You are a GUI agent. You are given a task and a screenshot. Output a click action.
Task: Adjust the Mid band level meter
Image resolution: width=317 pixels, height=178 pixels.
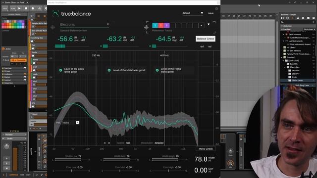click(x=121, y=46)
